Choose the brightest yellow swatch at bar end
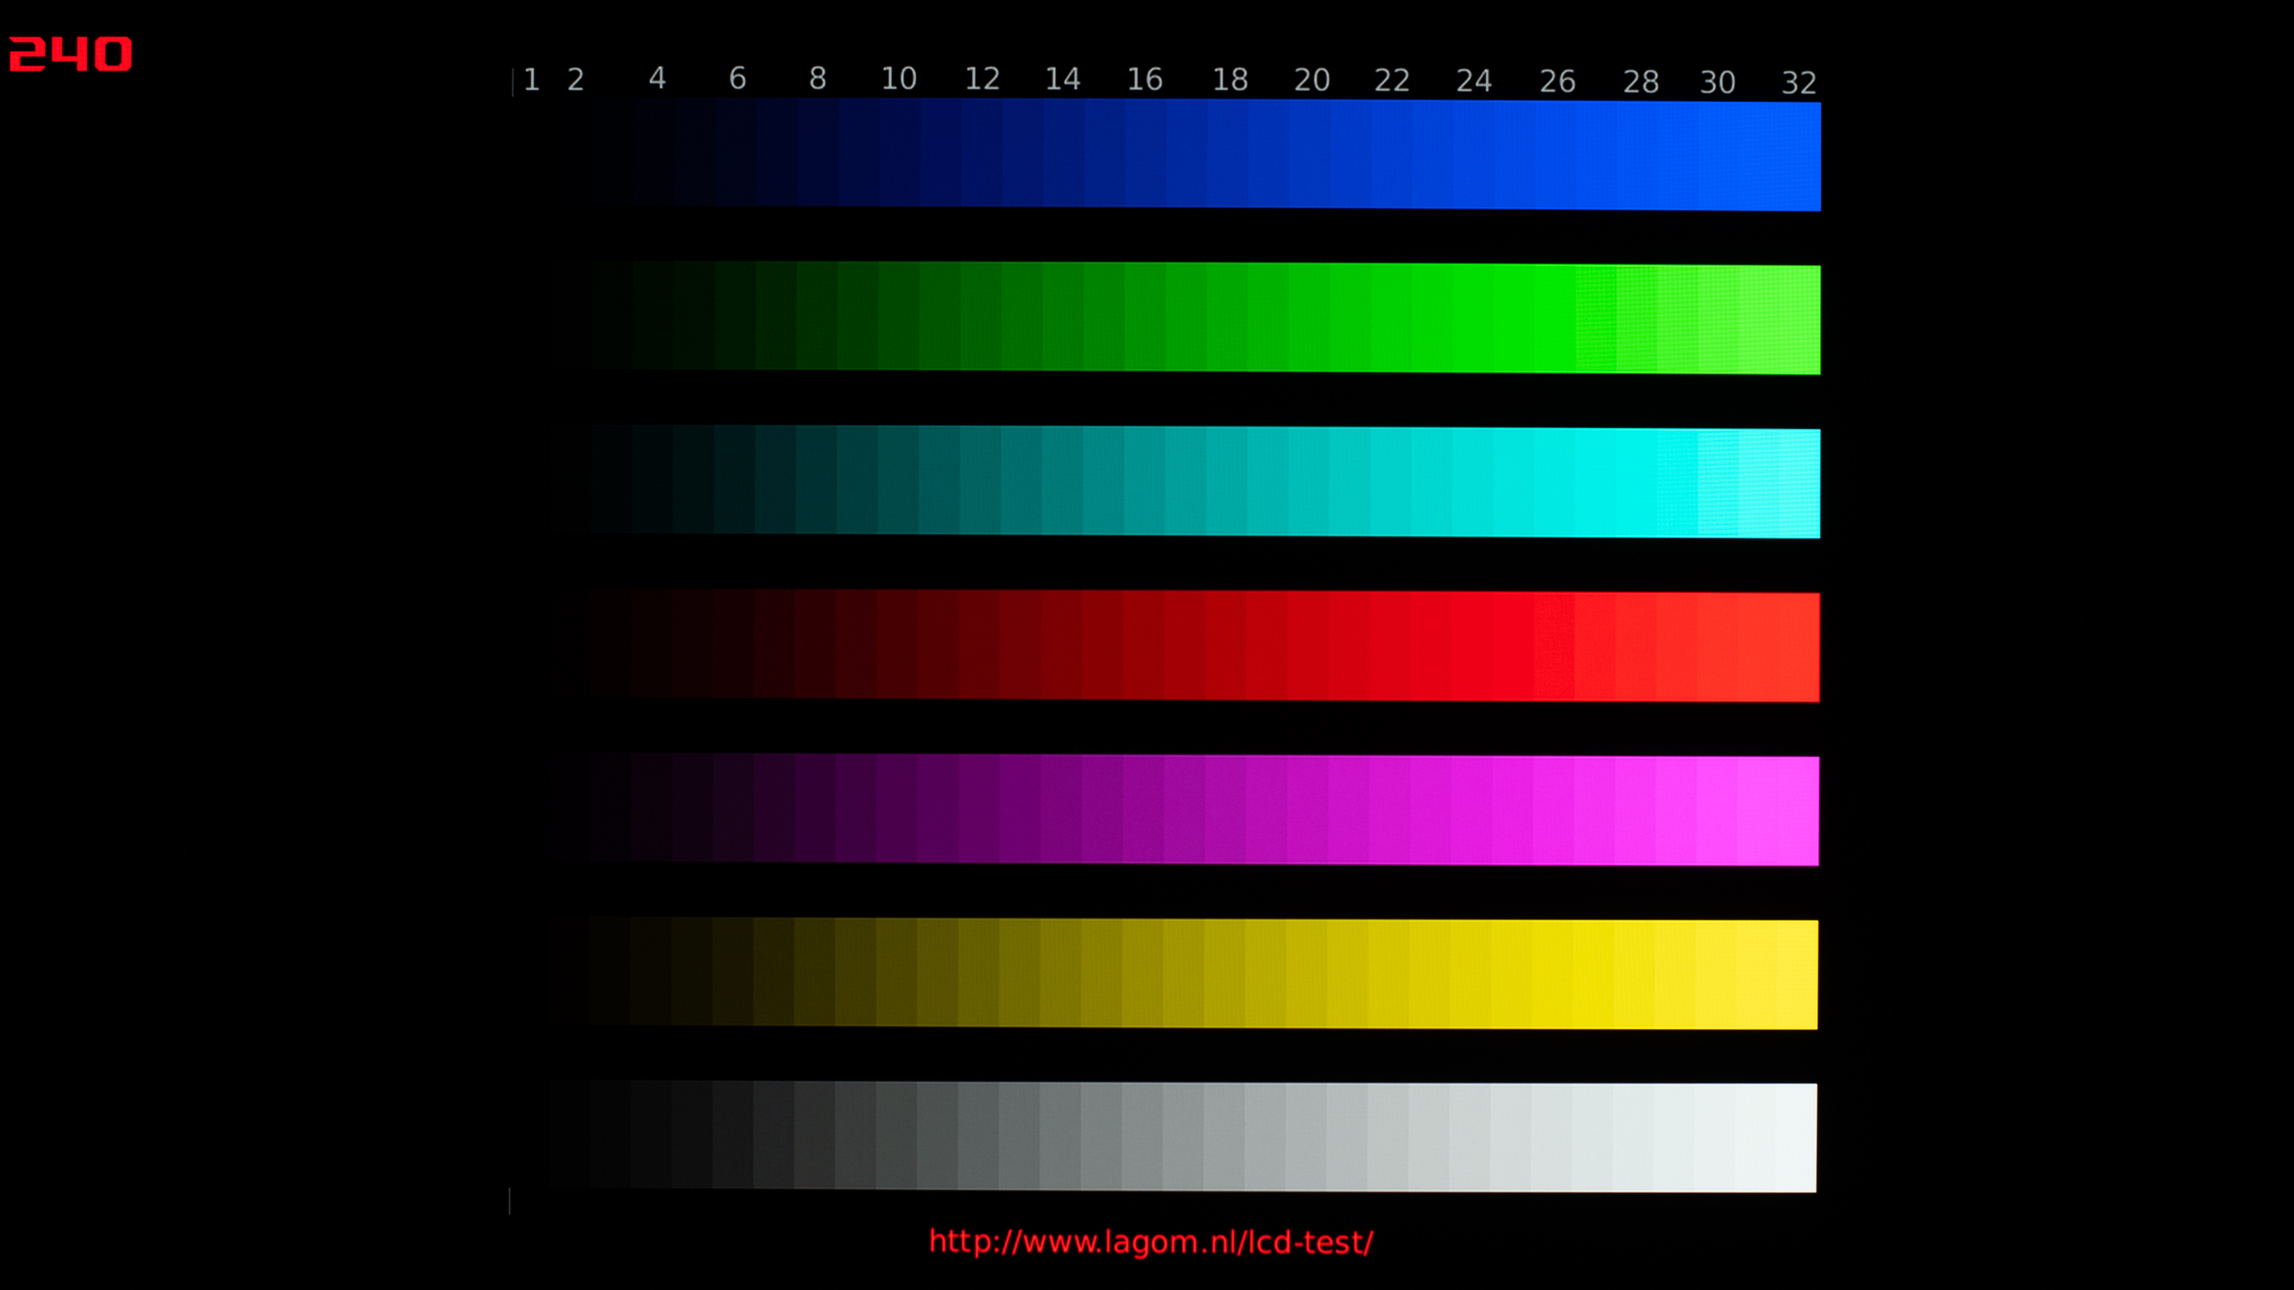This screenshot has width=2294, height=1290. (x=1797, y=975)
